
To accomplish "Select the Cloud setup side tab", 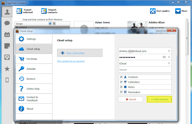I will (34, 49).
